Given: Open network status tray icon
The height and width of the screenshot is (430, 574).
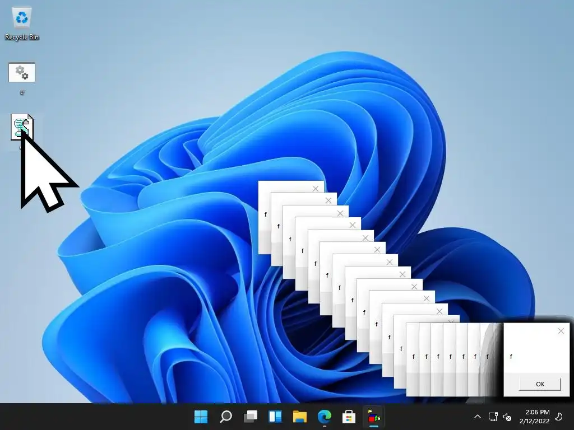Looking at the screenshot, I should [x=493, y=417].
